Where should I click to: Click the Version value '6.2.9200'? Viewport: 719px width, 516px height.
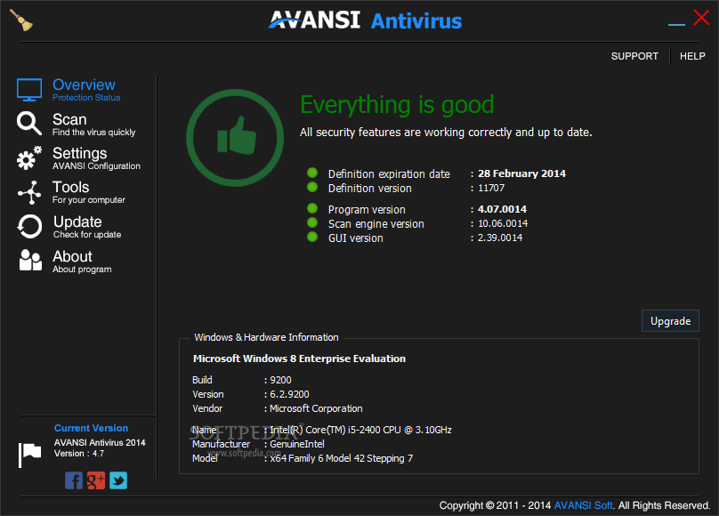click(x=289, y=394)
